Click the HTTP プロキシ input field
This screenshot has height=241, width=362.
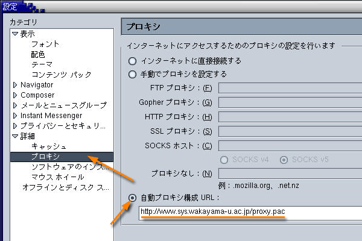click(290, 116)
